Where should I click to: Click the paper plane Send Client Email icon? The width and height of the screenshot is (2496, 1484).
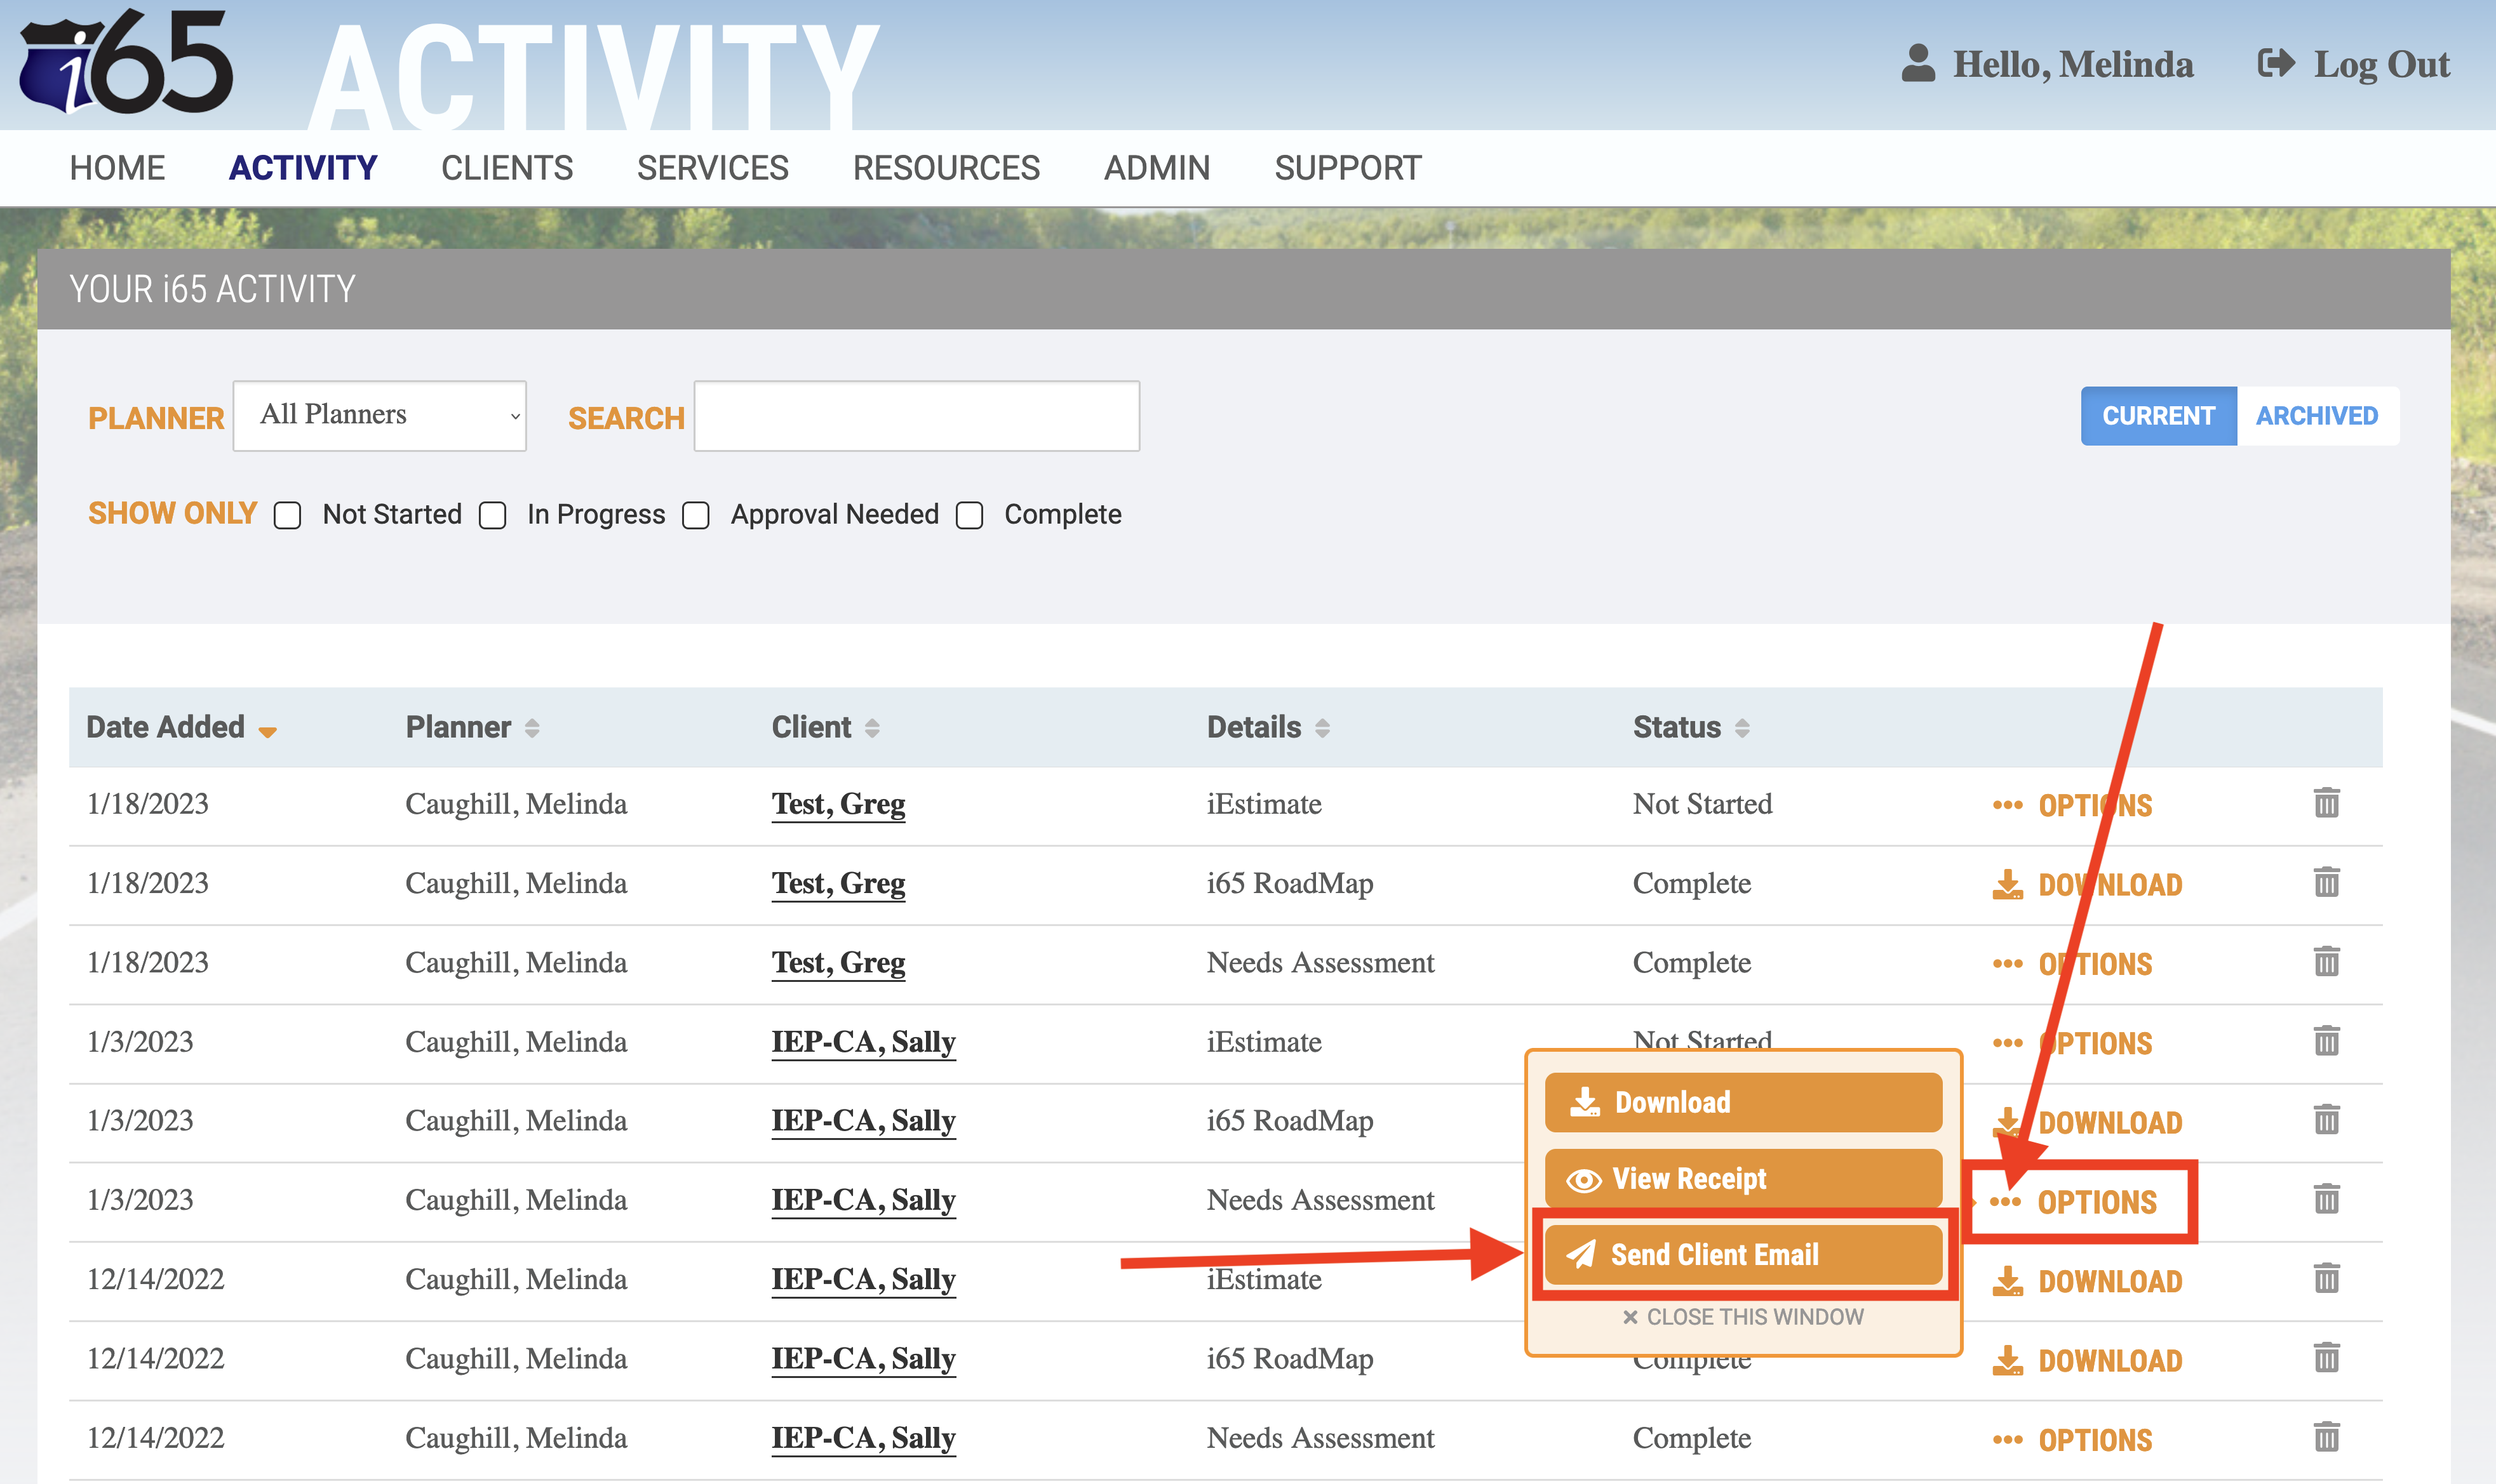1581,1254
